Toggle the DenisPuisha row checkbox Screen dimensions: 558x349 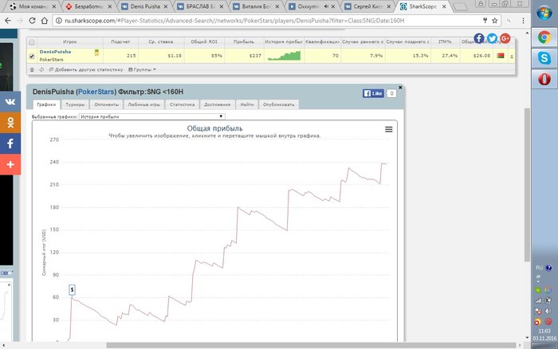(x=32, y=56)
